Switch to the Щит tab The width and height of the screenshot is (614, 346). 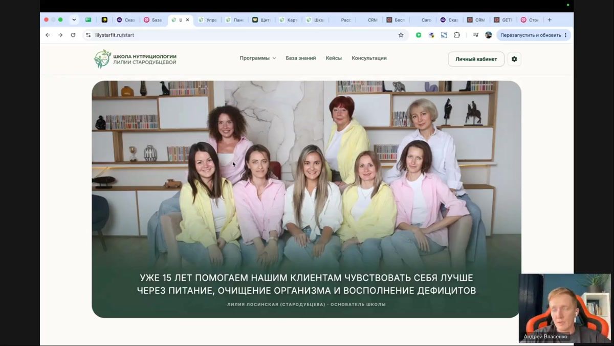tap(261, 20)
